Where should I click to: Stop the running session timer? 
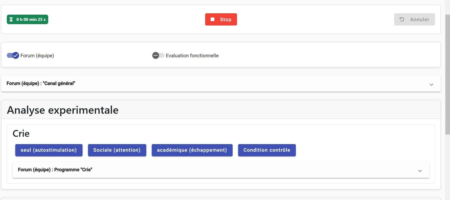click(221, 20)
